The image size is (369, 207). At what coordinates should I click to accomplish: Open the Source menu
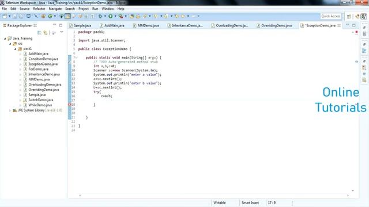pos(24,9)
